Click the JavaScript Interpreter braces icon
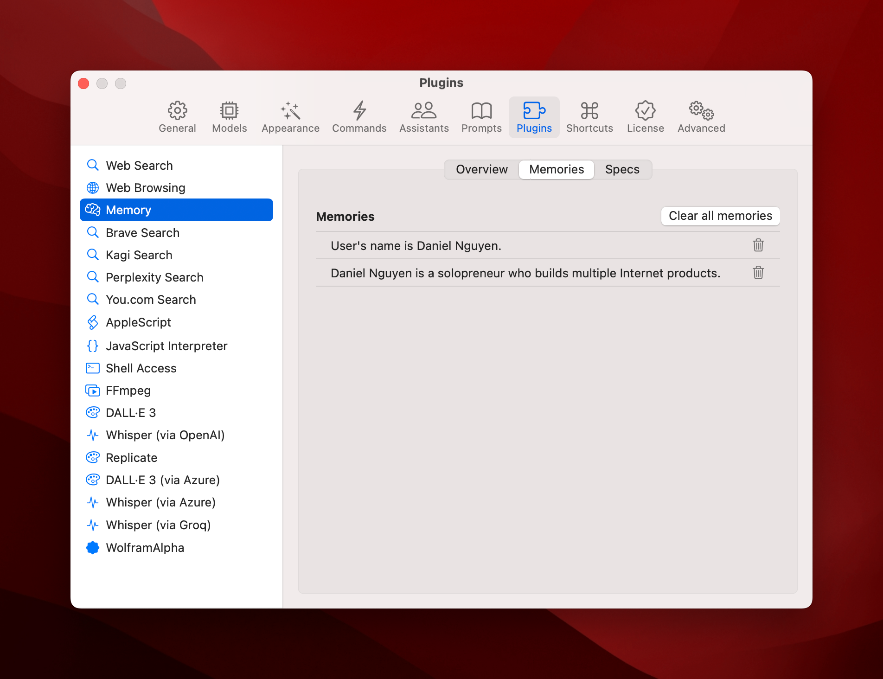Image resolution: width=883 pixels, height=679 pixels. pyautogui.click(x=93, y=346)
